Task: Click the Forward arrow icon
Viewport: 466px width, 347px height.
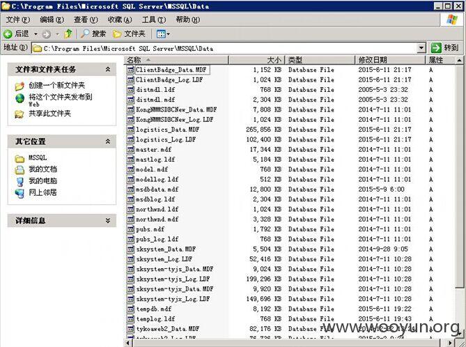Action: 46,34
